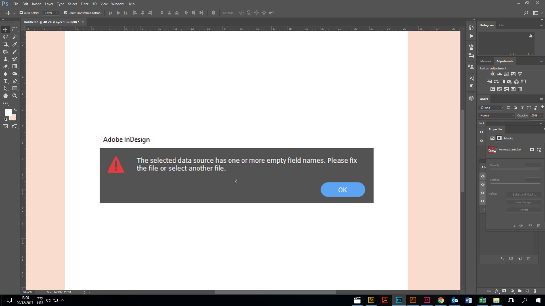Toggle second channel visibility eye
Image resolution: width=545 pixels, height=306 pixels.
483,184
